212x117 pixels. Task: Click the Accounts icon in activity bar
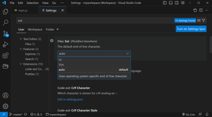[x=5, y=96]
